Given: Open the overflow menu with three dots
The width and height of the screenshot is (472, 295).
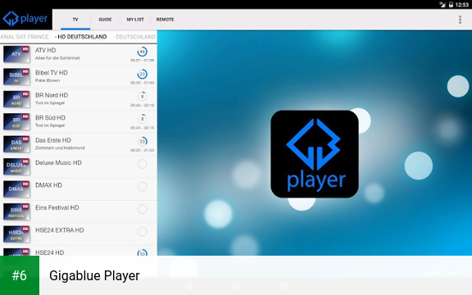Looking at the screenshot, I should click(460, 20).
